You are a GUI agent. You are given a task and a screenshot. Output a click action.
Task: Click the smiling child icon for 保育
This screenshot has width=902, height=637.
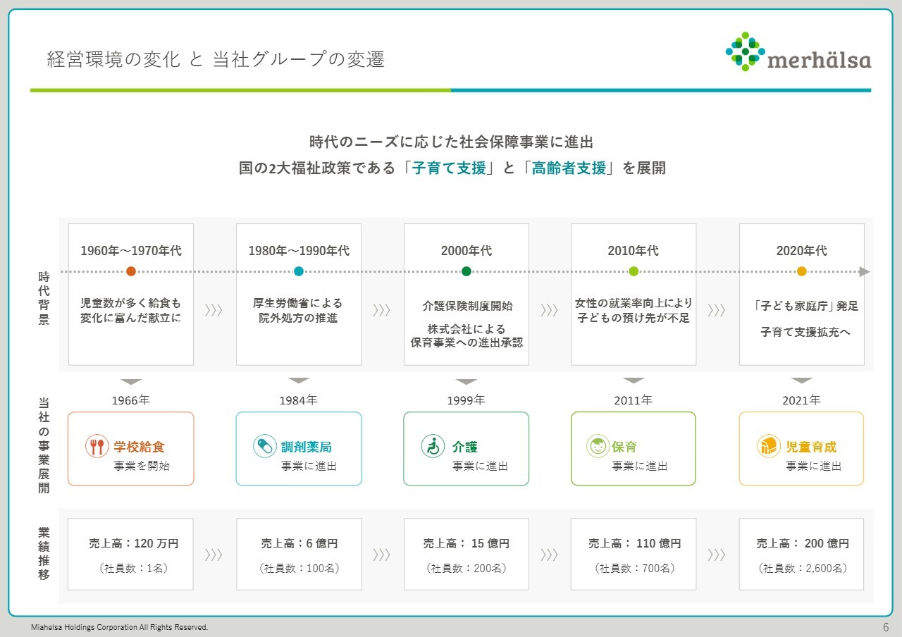(x=598, y=446)
